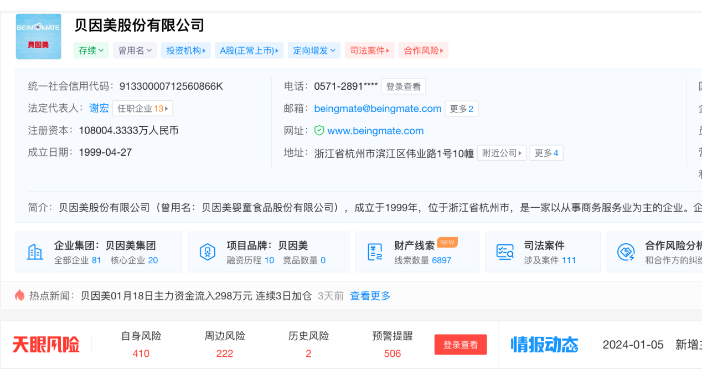Click the 财产线索 document icon
This screenshot has height=369, width=702.
click(375, 252)
